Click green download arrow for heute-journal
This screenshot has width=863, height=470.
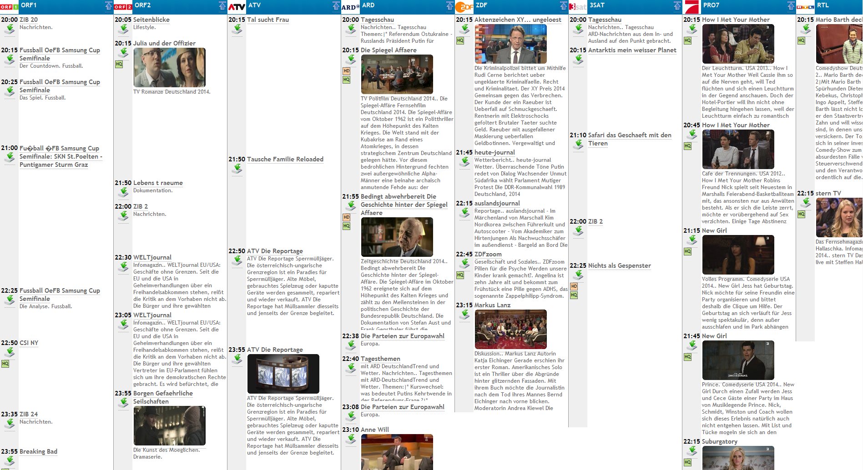tap(464, 162)
